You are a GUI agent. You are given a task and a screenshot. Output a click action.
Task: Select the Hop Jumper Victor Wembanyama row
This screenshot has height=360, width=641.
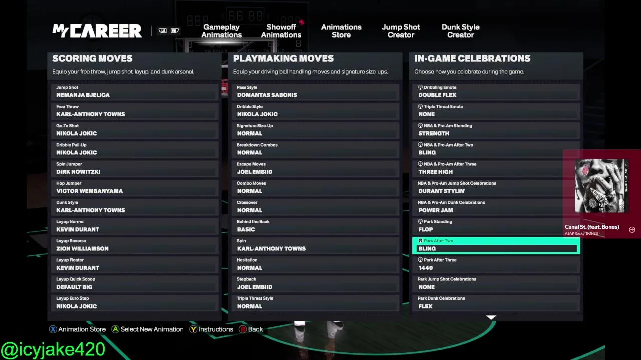coord(135,187)
